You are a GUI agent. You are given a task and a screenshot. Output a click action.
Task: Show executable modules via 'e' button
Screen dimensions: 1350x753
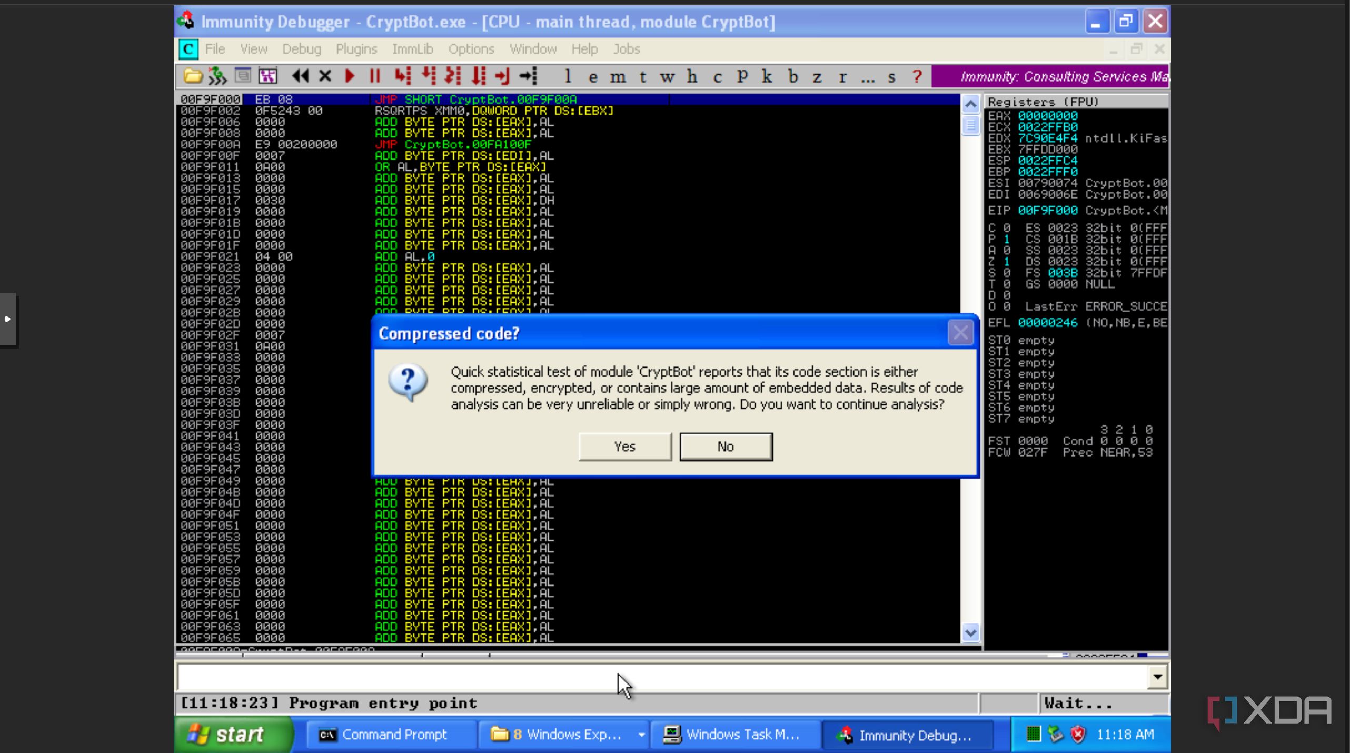pos(593,77)
